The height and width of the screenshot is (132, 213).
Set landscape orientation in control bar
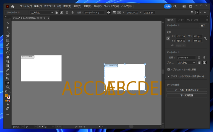point(61,13)
